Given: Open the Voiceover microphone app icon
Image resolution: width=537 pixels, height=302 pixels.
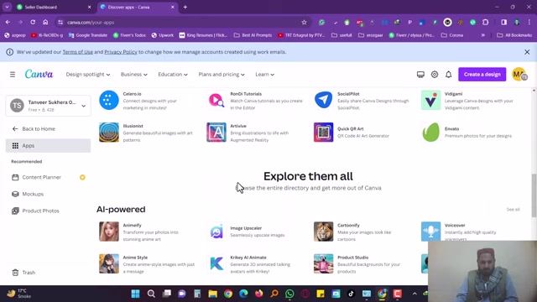Looking at the screenshot, I should click(430, 232).
